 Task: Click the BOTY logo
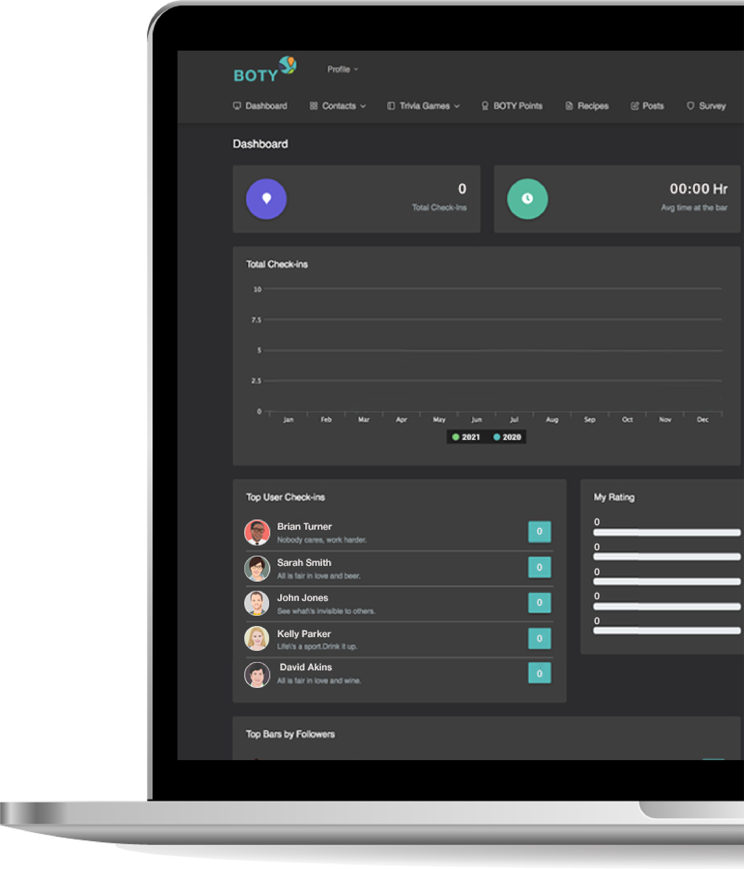click(264, 70)
